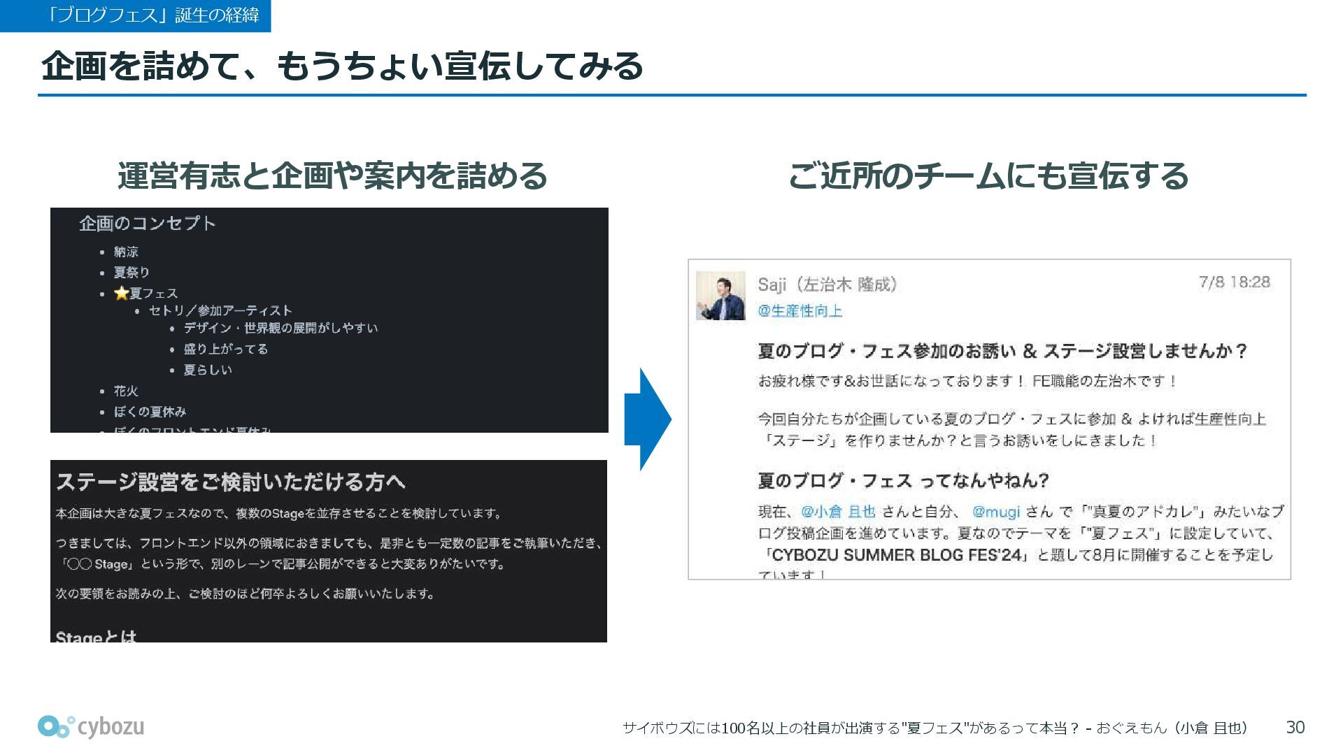
Task: Click the Saji（左治木 隆成） name
Action: [827, 285]
